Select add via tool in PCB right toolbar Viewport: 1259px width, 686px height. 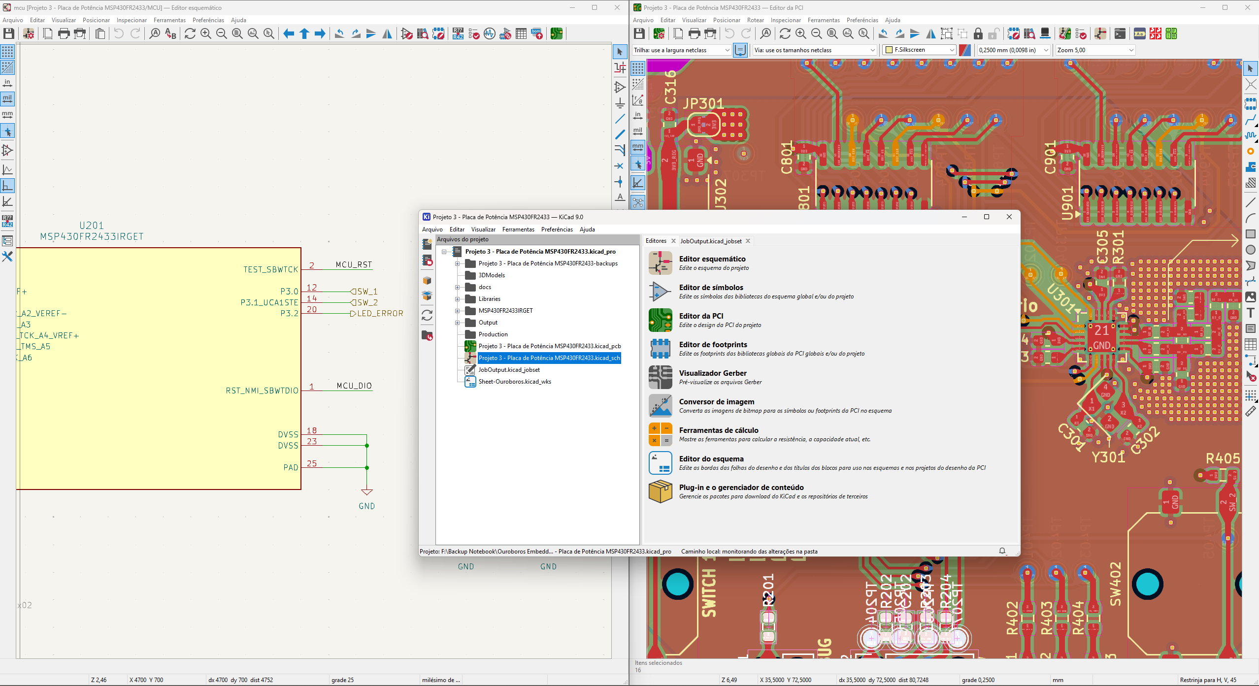[x=1251, y=151]
